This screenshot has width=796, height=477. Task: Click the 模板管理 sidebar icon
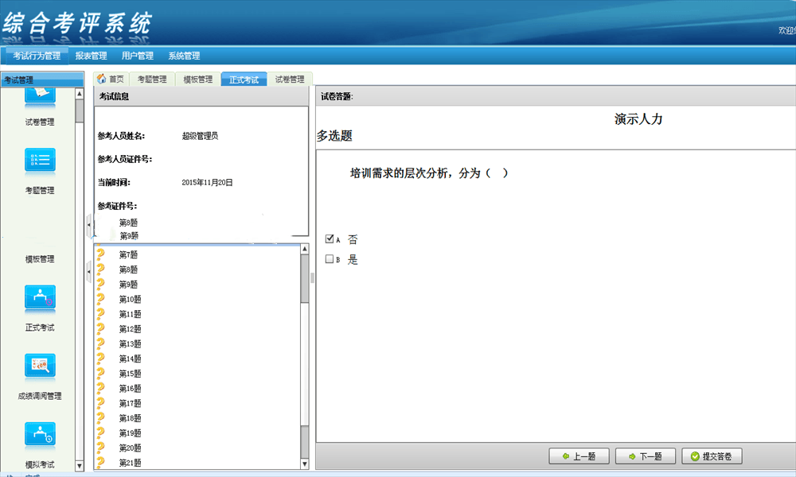pos(40,231)
